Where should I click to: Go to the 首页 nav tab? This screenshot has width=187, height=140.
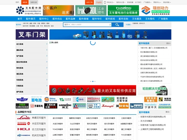pyautogui.click(x=20, y=19)
